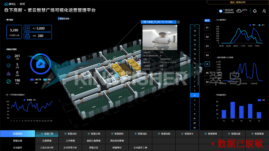
Task: Click the Tencent Cloud logo
Action: pyautogui.click(x=10, y=4)
